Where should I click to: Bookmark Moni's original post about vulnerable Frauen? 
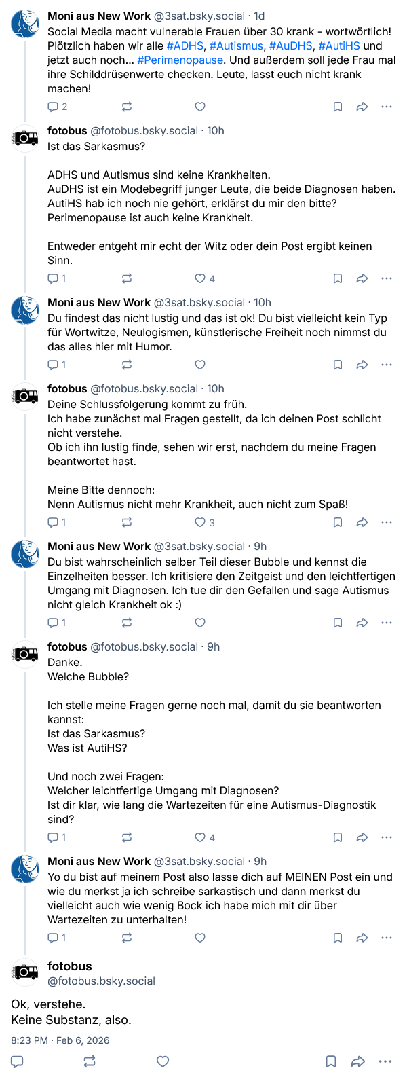pyautogui.click(x=338, y=107)
